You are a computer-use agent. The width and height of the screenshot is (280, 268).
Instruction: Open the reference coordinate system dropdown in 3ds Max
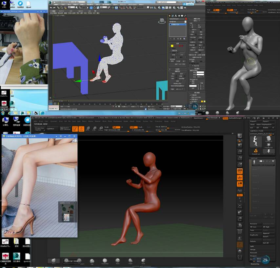pos(103,7)
